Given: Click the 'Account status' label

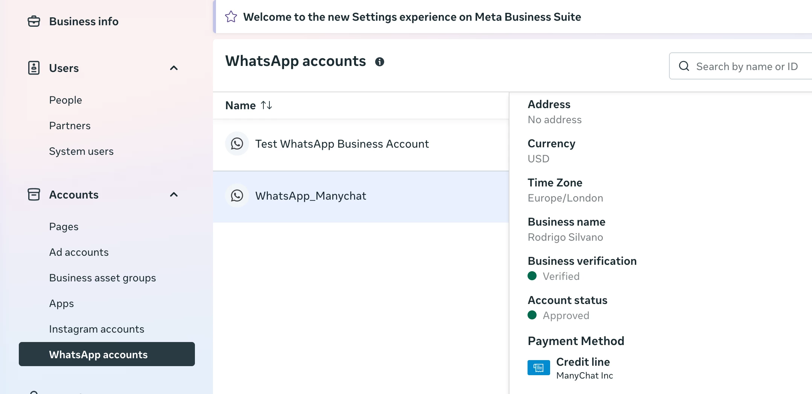Looking at the screenshot, I should coord(567,300).
